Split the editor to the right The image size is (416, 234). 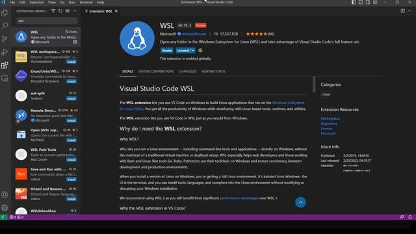[x=403, y=11]
